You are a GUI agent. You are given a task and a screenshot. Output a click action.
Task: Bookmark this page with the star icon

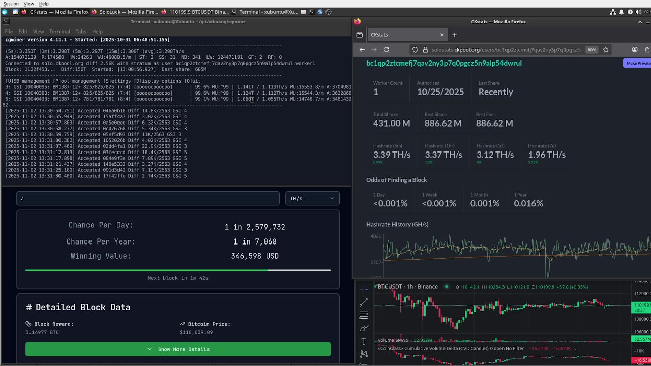coord(606,50)
